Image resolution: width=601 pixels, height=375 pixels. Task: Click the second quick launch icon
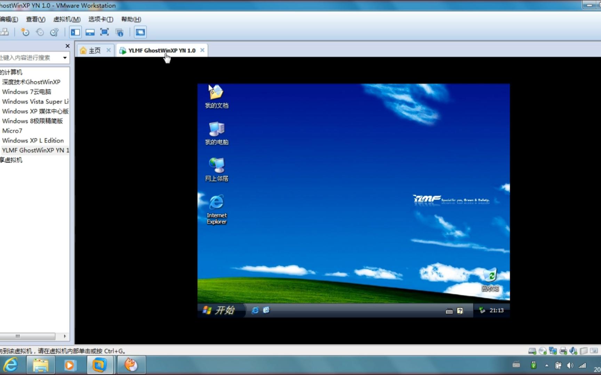pyautogui.click(x=266, y=310)
